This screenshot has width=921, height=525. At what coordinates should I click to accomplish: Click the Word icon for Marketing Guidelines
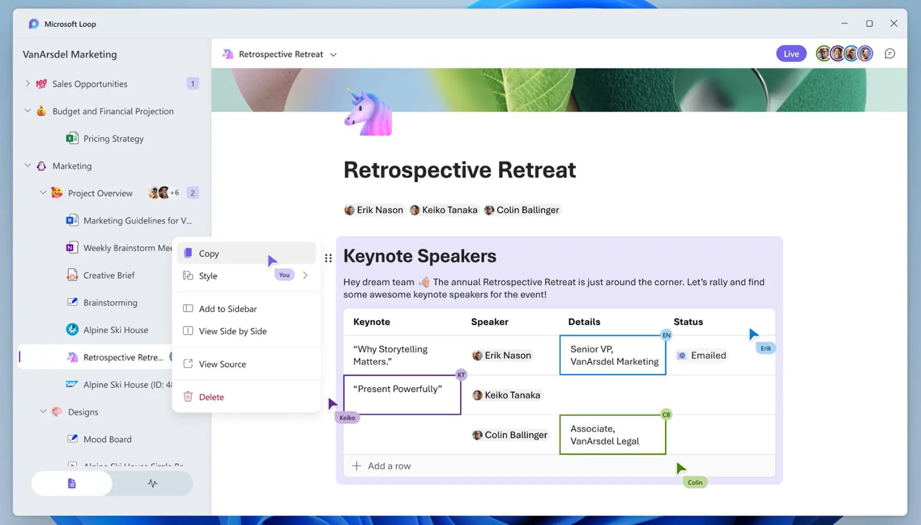coord(72,220)
